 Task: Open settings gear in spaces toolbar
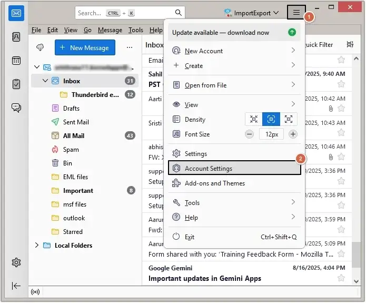[16, 262]
